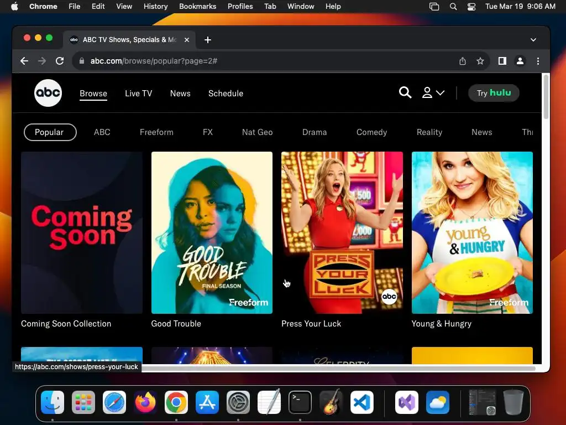The height and width of the screenshot is (425, 566).
Task: Click the browser forward arrow
Action: [42, 61]
